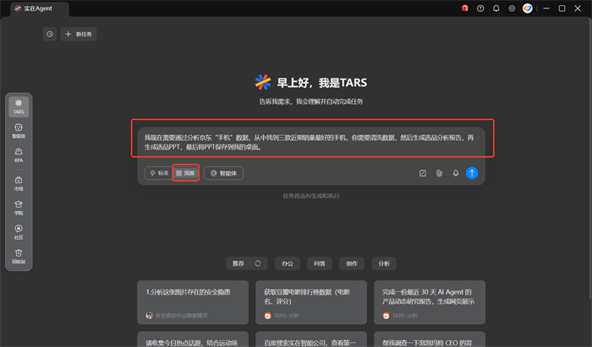Open the 智能体 agents sidebar icon
Image resolution: width=592 pixels, height=347 pixels.
point(19,130)
